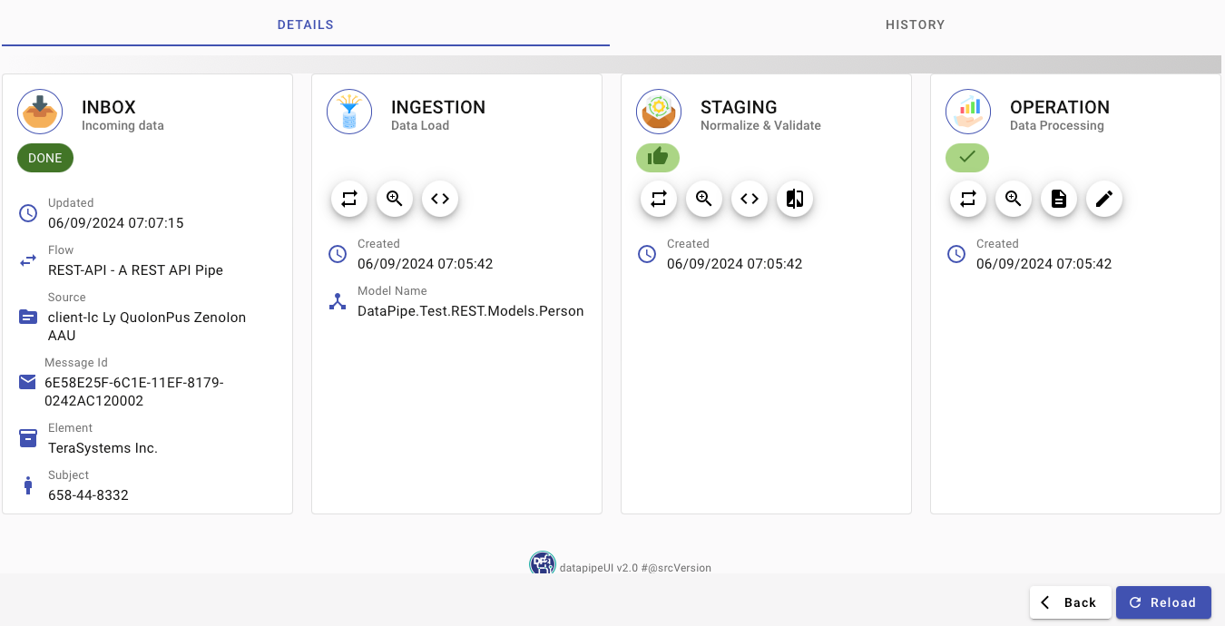Click the thumbs-up status chip in Staging

[x=658, y=158]
